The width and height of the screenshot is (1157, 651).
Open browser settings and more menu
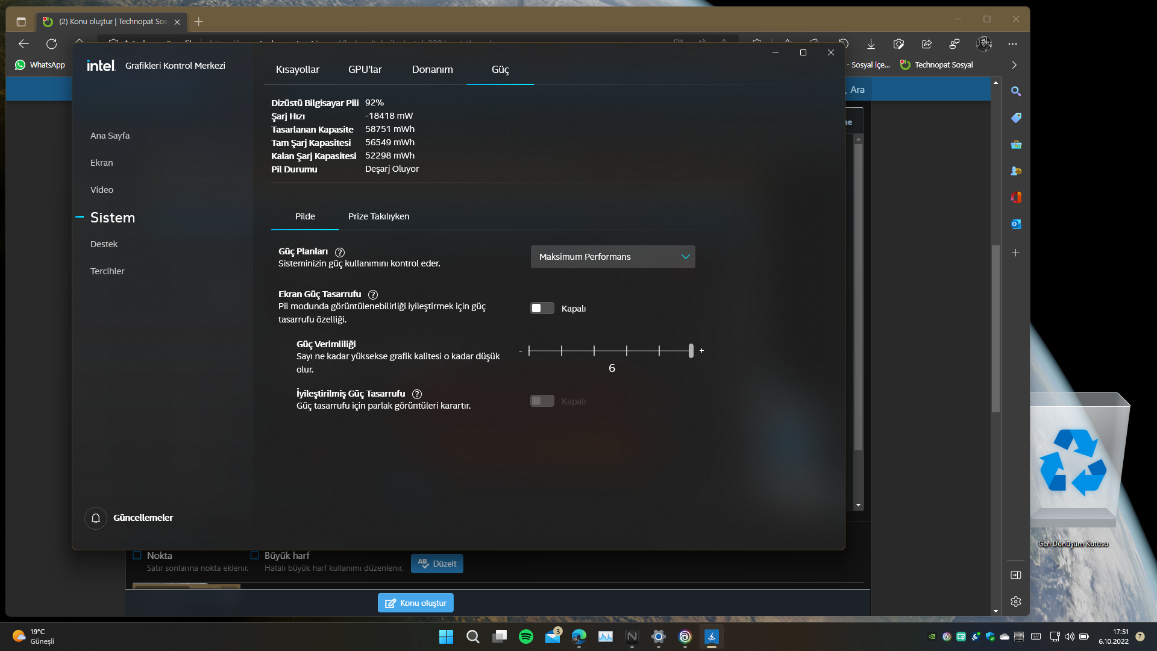pyautogui.click(x=1012, y=44)
